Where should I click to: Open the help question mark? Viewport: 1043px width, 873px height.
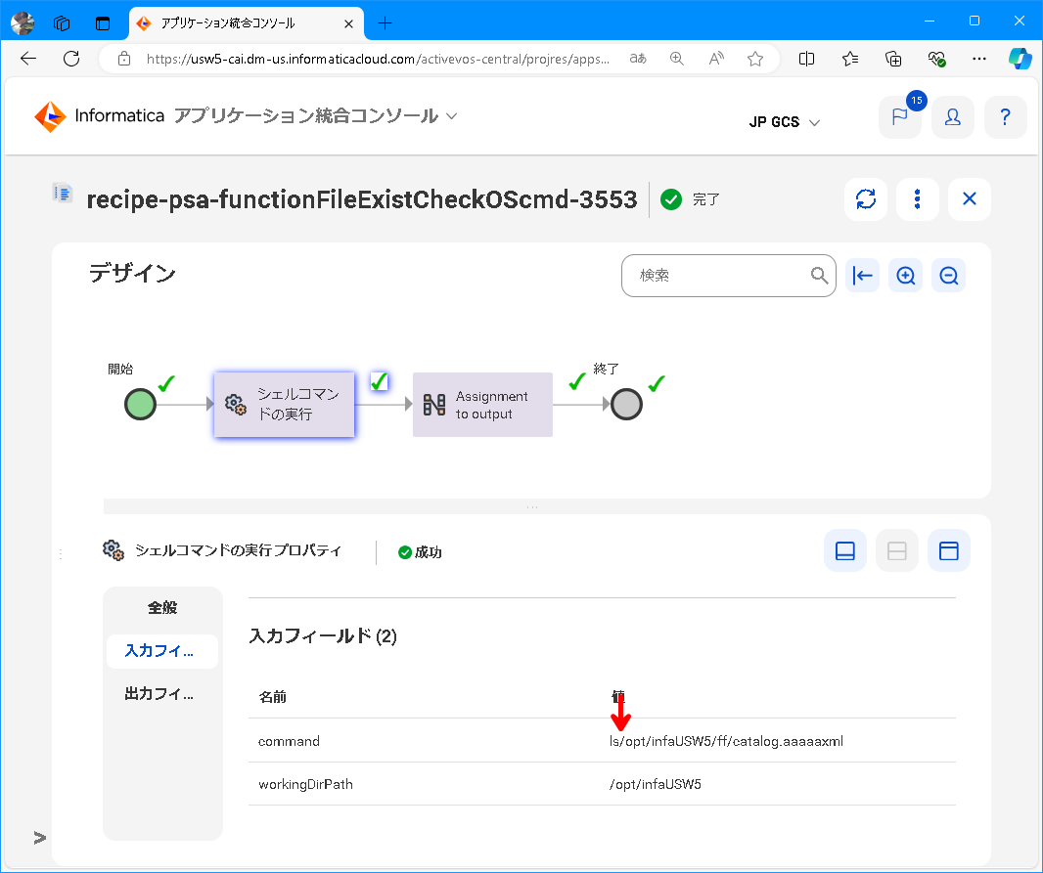1005,117
